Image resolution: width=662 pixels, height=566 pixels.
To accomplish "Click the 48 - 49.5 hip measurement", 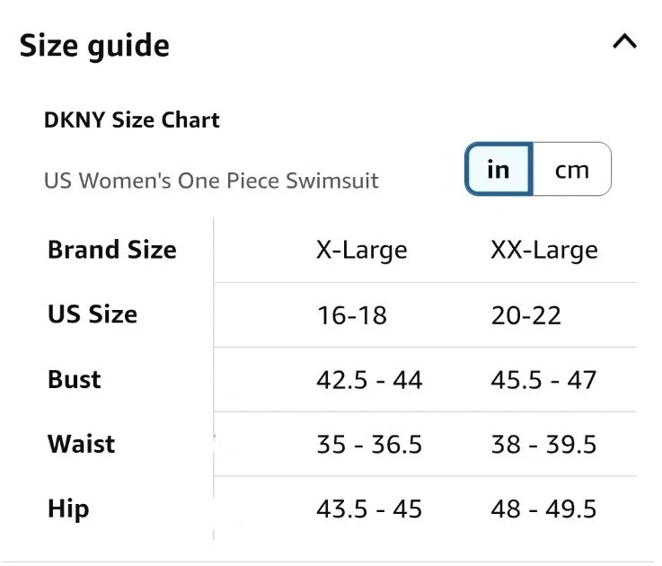I will pos(543,509).
